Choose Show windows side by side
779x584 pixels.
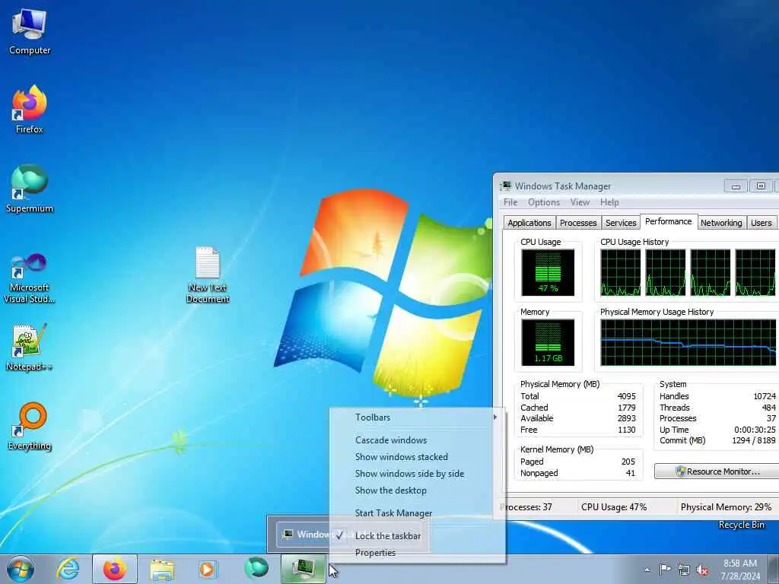tap(418, 474)
